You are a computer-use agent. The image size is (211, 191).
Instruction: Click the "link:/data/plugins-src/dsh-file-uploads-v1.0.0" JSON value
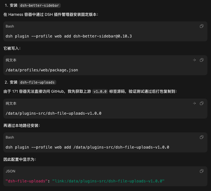pos(108,181)
